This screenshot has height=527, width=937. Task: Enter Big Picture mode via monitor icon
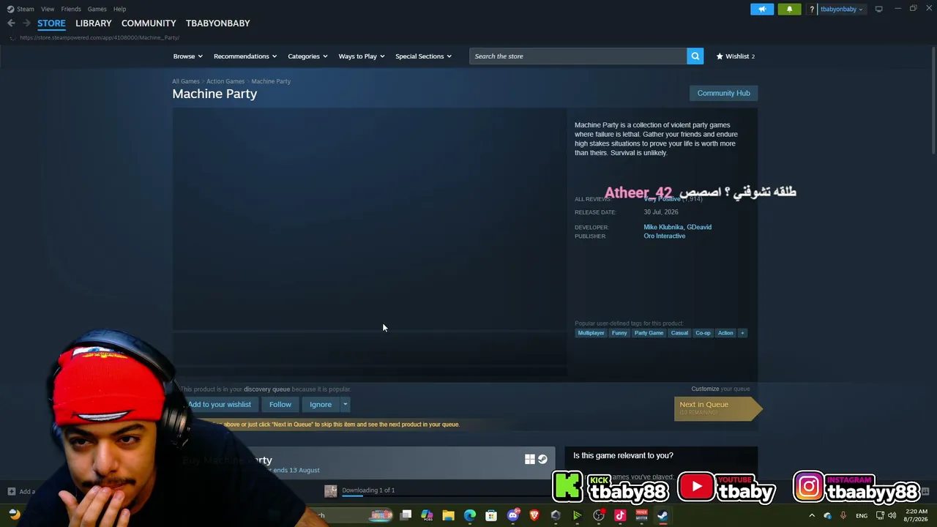pos(878,9)
